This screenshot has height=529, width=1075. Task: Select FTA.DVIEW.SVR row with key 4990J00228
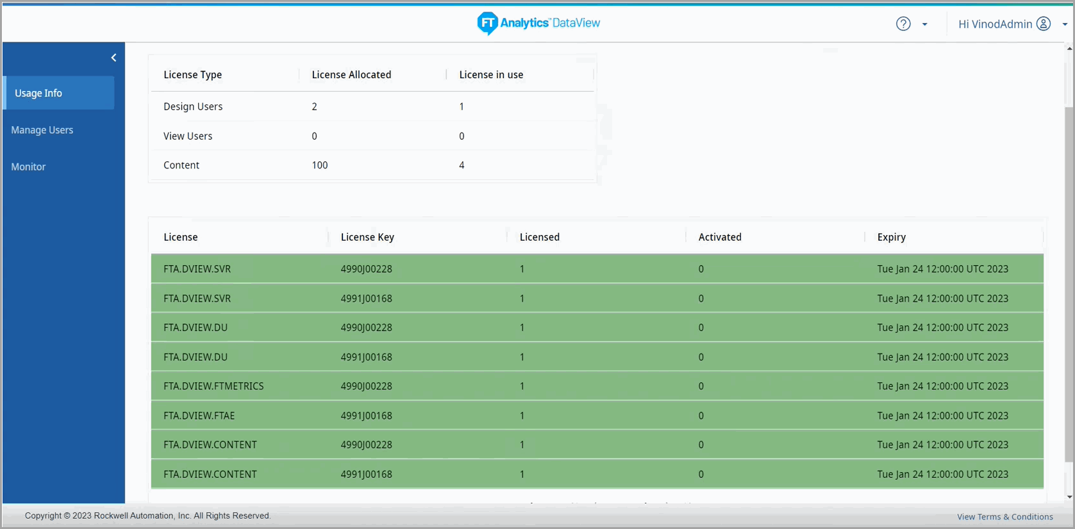pos(597,269)
